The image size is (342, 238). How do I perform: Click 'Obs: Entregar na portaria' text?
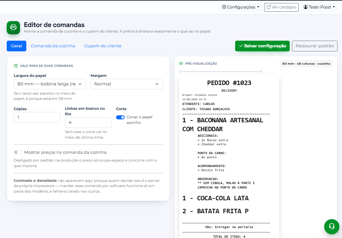click(229, 227)
